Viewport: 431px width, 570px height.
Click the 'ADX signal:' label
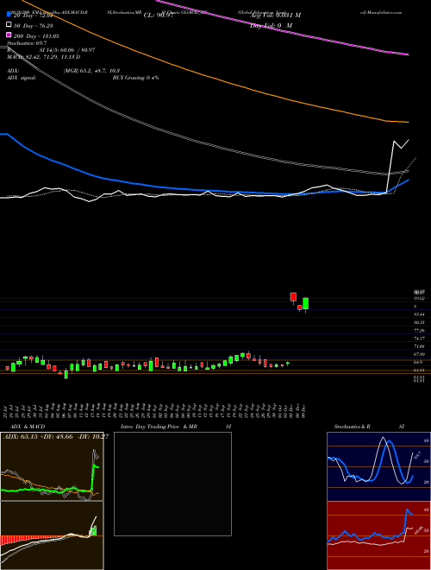pyautogui.click(x=22, y=78)
